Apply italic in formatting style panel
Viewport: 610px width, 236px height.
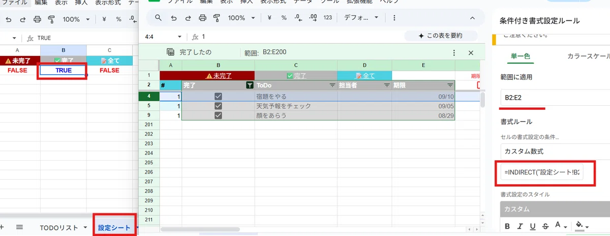point(520,226)
